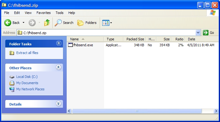Viewport: 220px width, 122px height.
Task: Click the green Back arrow icon
Action: click(7, 23)
